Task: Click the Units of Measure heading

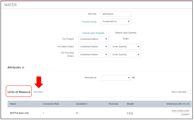Action: [x=19, y=92]
